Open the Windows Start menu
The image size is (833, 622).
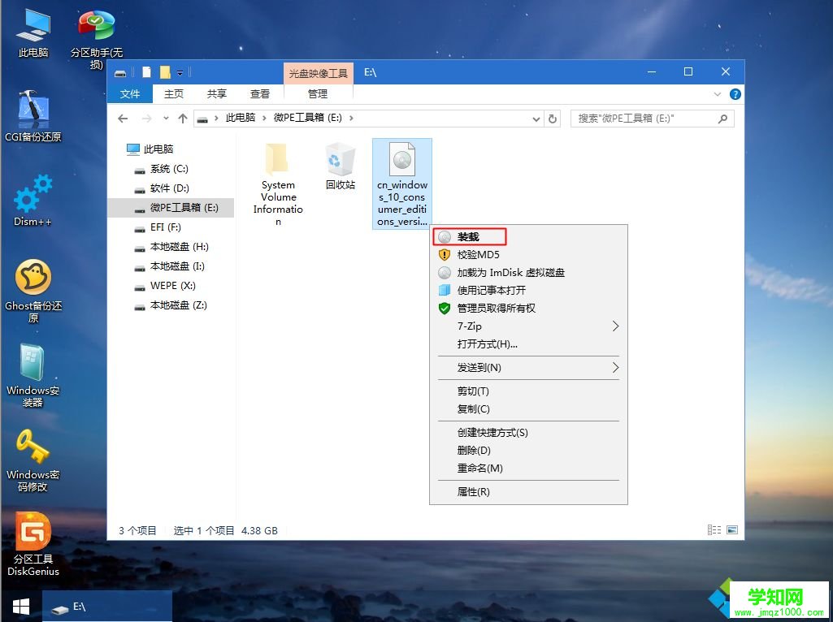point(20,607)
